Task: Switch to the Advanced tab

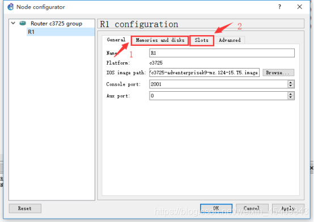Action: pos(230,40)
